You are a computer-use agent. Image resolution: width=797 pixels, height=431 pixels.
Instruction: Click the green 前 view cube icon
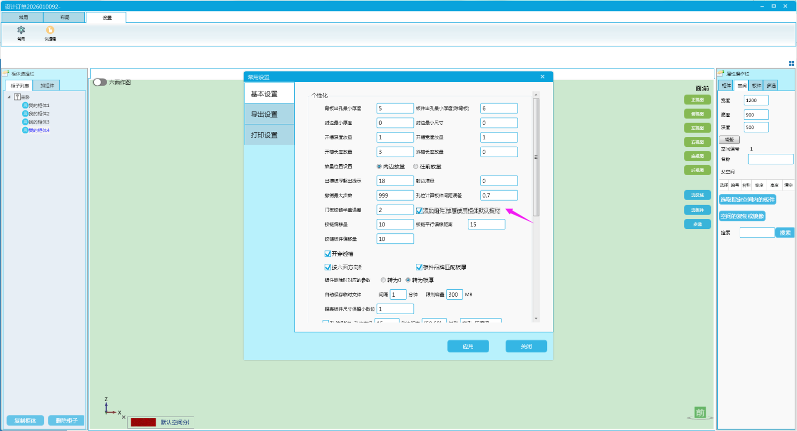[700, 413]
